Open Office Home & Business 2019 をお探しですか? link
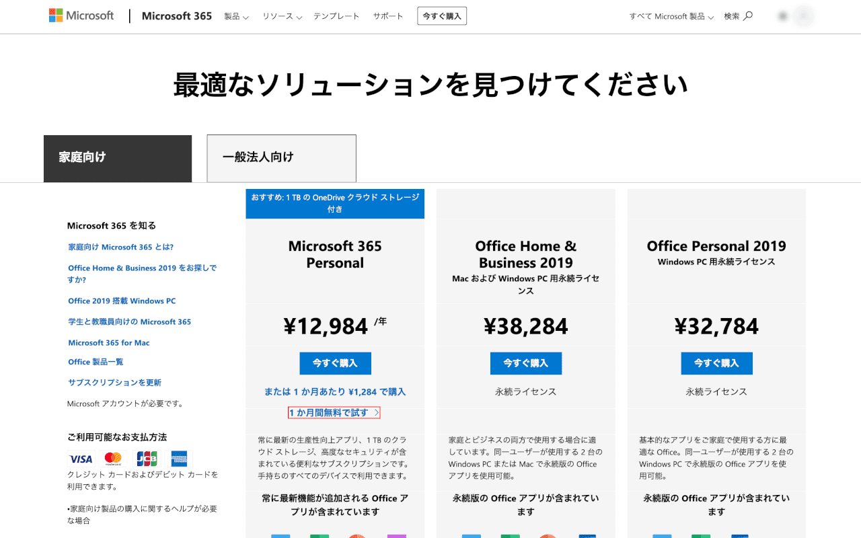 pos(143,274)
